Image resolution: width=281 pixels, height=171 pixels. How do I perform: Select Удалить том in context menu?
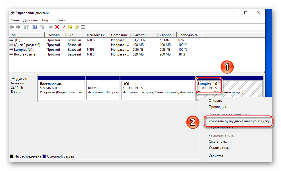pos(219,148)
